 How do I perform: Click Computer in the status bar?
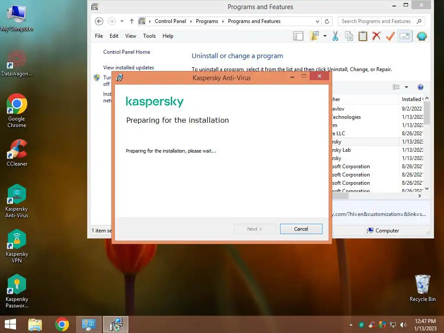383,231
